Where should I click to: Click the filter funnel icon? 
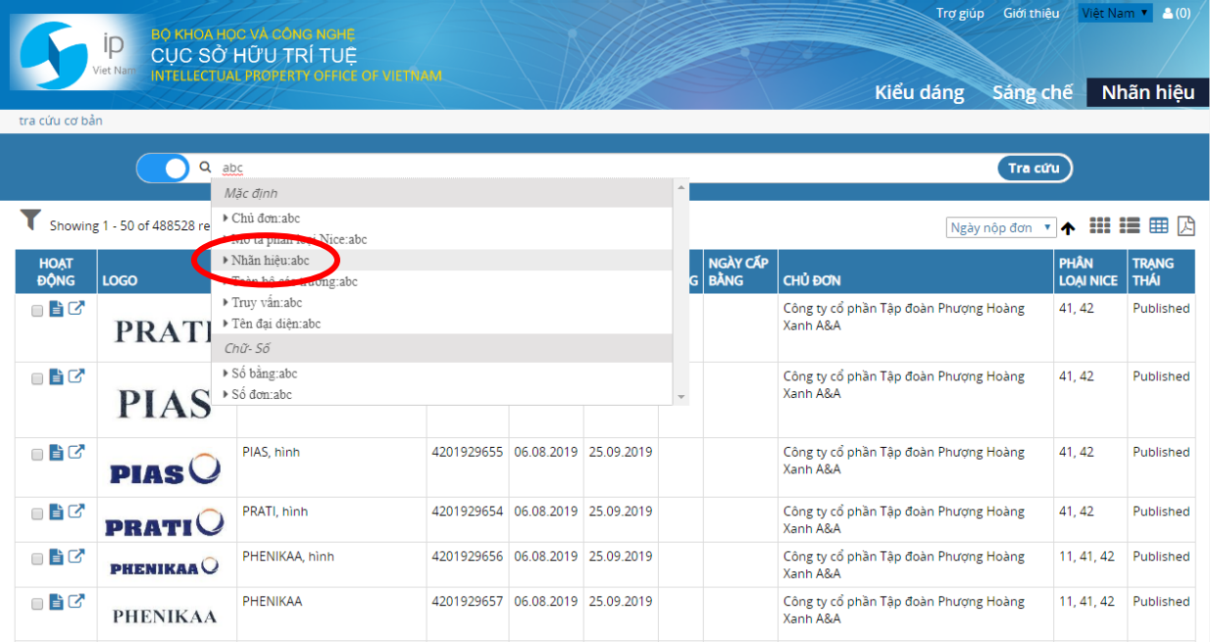[x=30, y=221]
